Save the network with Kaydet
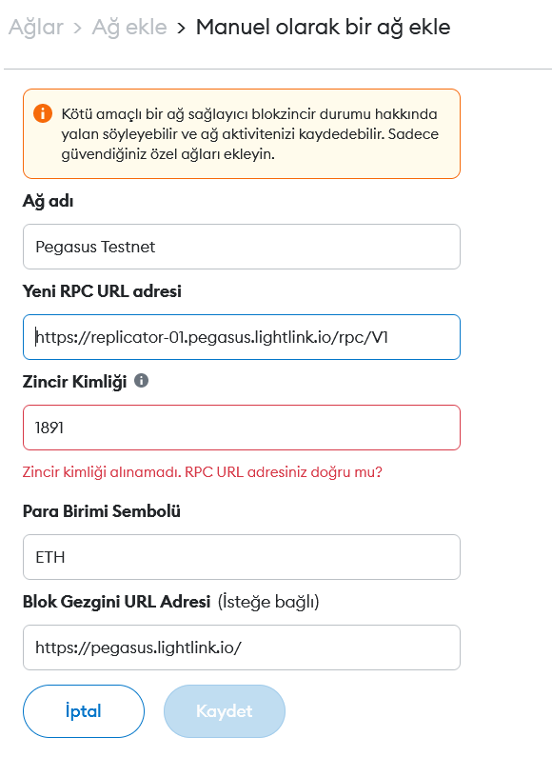Screen dimensions: 552x777 click(225, 711)
